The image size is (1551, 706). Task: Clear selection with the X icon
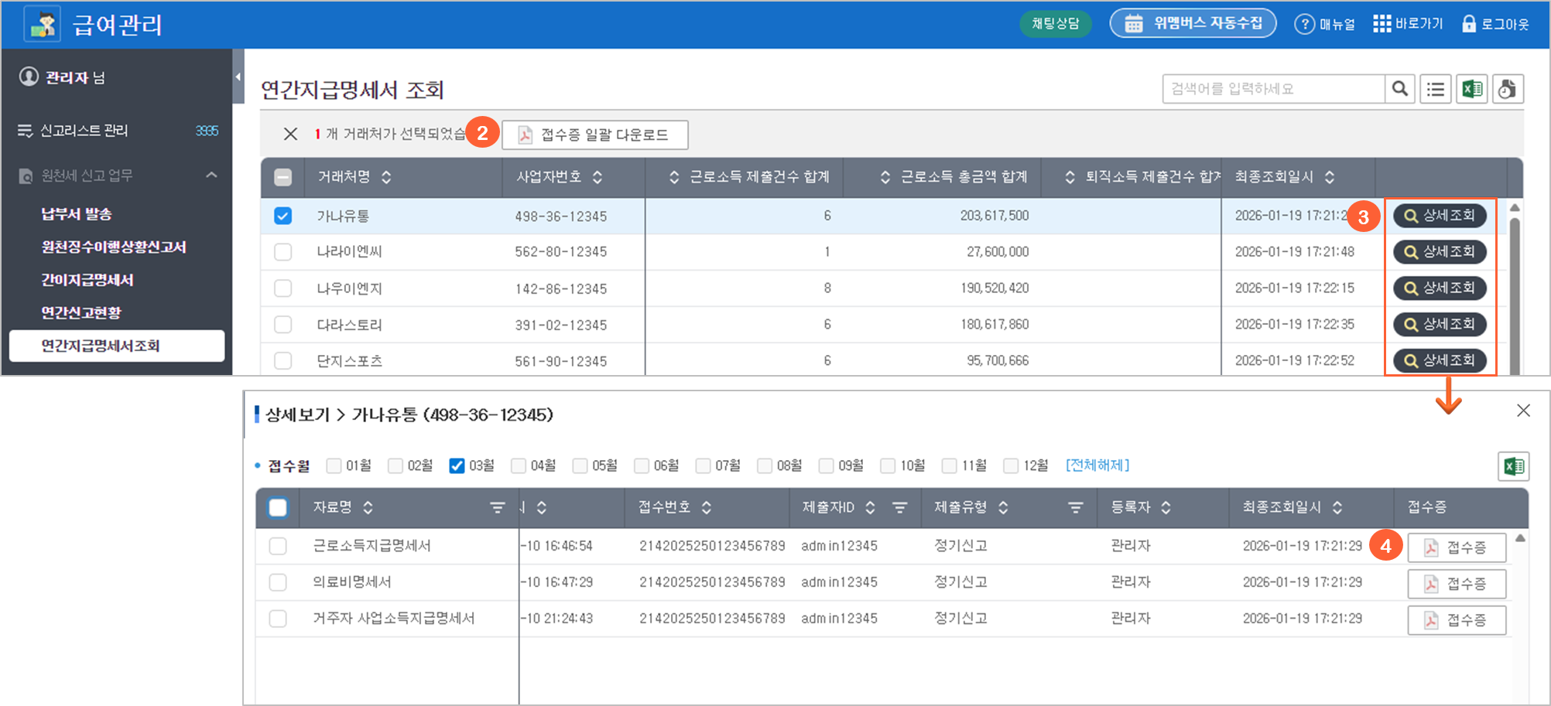coord(290,135)
